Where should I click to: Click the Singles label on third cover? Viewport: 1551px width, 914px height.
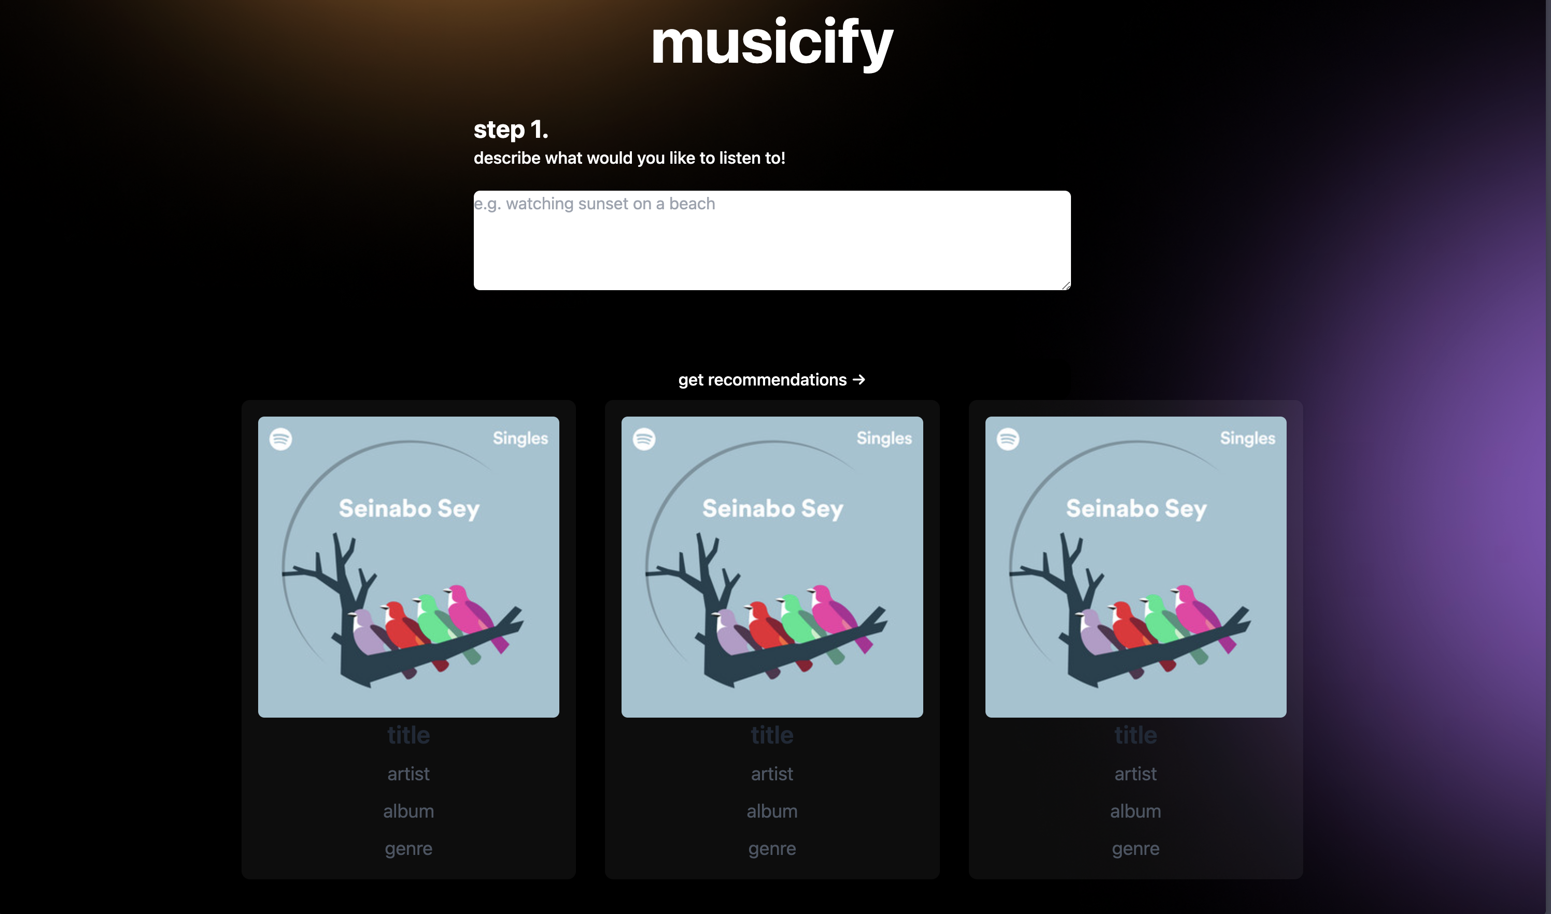pyautogui.click(x=1248, y=438)
